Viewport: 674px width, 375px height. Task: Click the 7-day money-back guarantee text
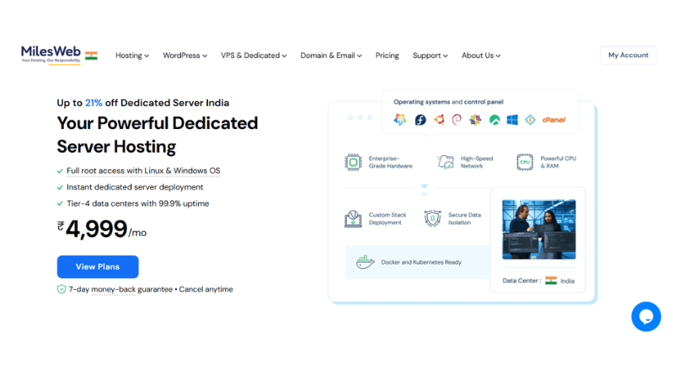(x=120, y=289)
